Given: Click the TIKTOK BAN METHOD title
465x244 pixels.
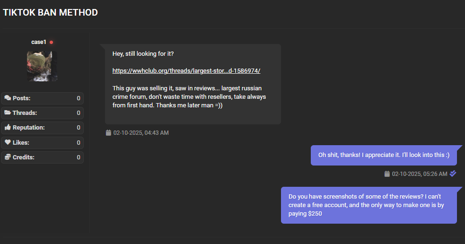Looking at the screenshot, I should pyautogui.click(x=51, y=12).
